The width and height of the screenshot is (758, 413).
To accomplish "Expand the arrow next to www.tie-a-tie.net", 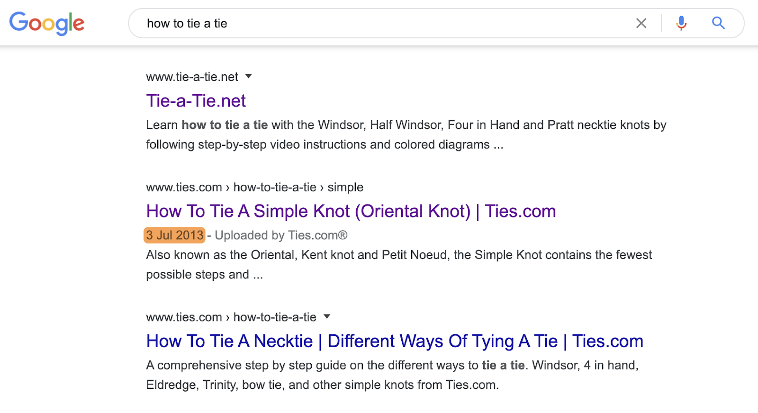I will click(249, 76).
